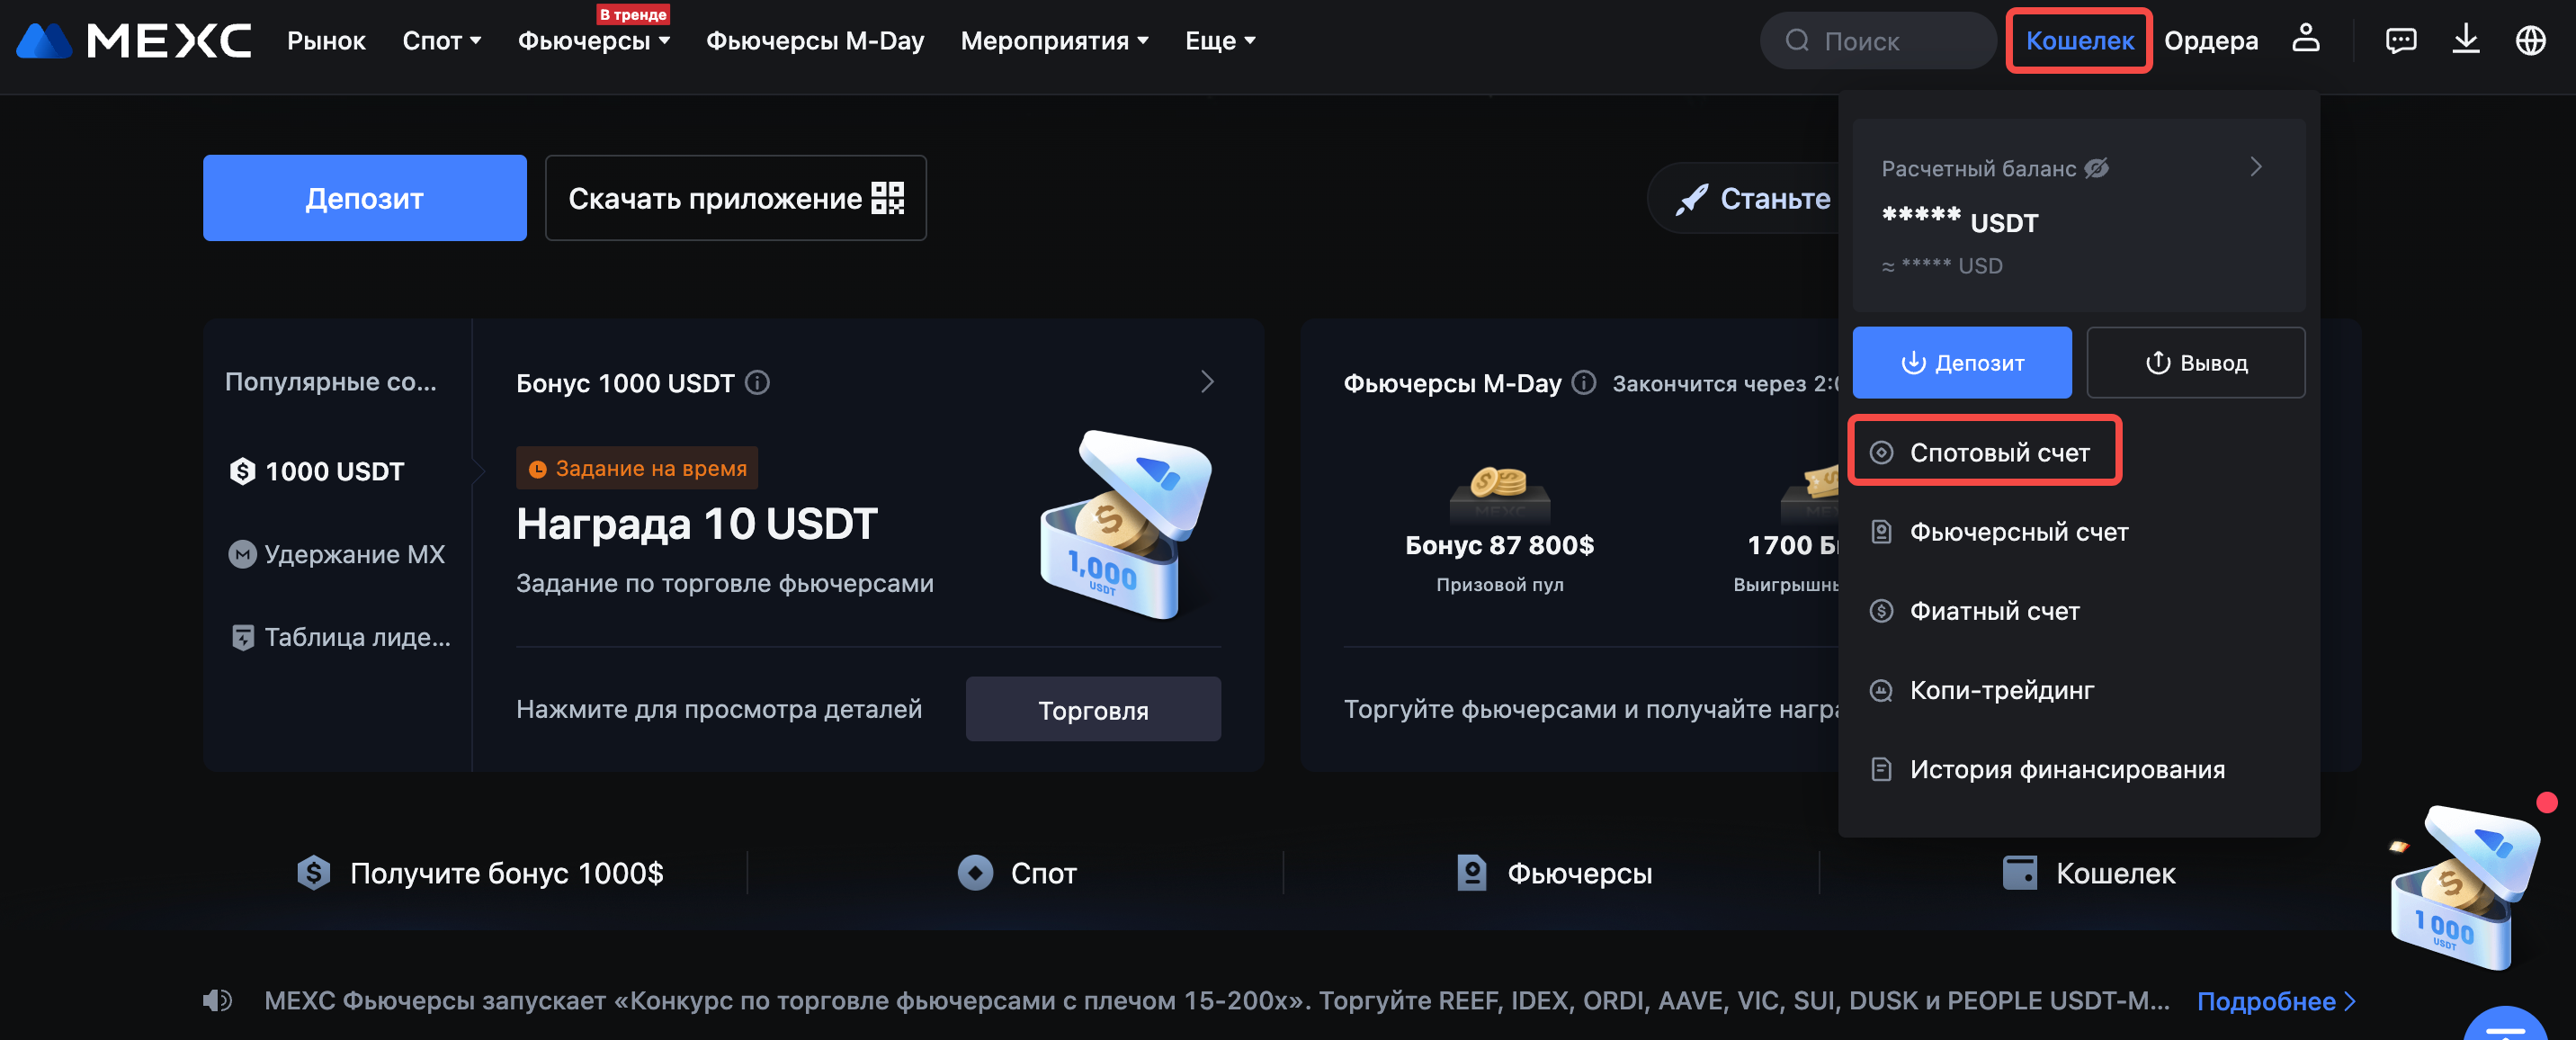Screen dimensions: 2576x1040
Task: Click the Вывод button
Action: point(2196,363)
